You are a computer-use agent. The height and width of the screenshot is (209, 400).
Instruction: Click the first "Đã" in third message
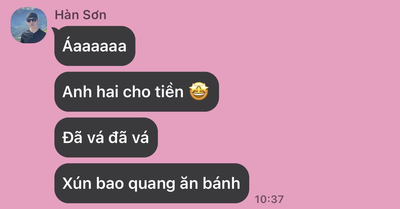point(73,137)
